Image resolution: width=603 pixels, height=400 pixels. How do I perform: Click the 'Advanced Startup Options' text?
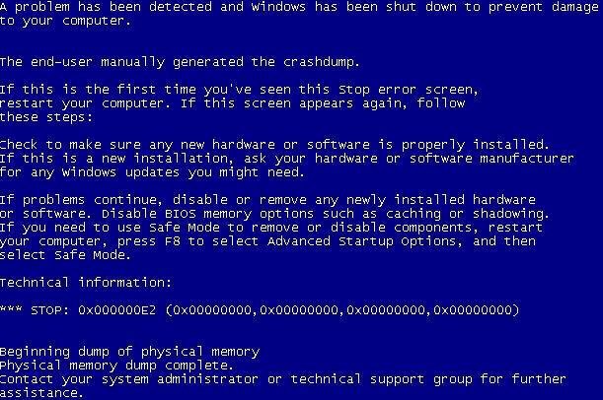(x=364, y=241)
